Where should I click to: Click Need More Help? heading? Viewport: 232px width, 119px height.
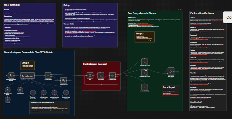[x=196, y=102]
